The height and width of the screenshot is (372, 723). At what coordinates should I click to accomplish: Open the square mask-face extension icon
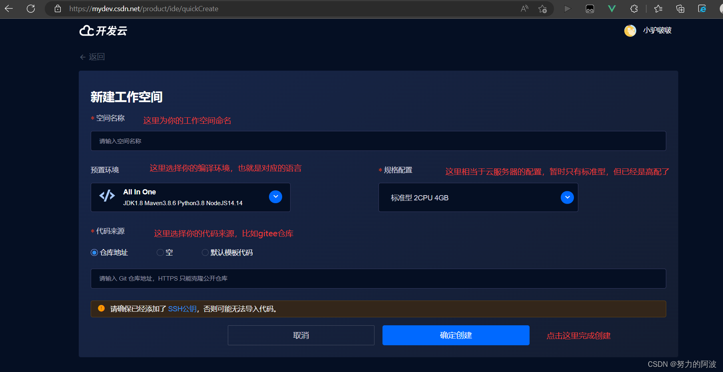590,8
